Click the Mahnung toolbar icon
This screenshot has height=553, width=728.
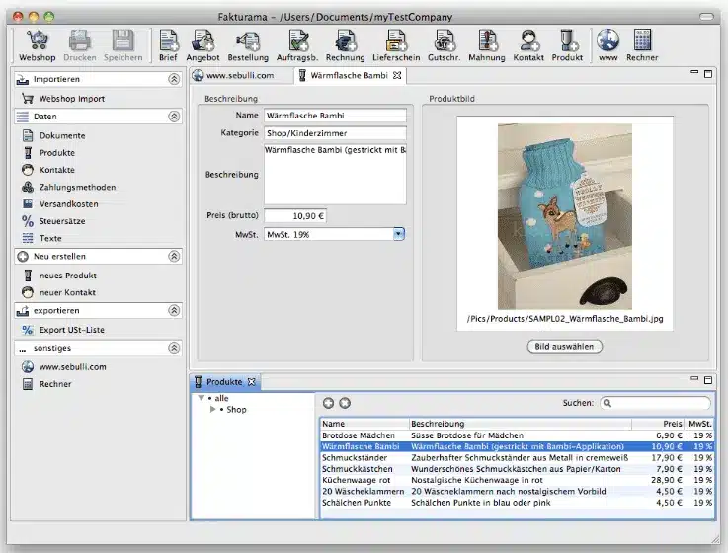[486, 45]
